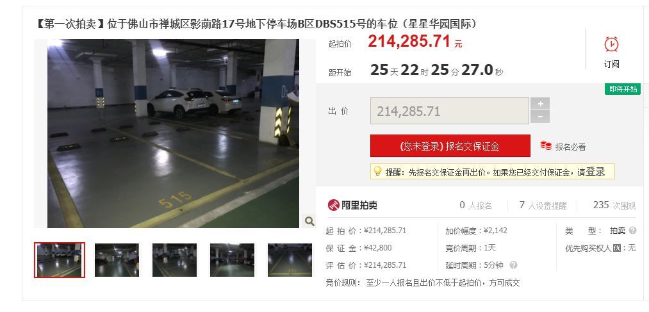Click the 阿里拍卖 logo

point(352,205)
